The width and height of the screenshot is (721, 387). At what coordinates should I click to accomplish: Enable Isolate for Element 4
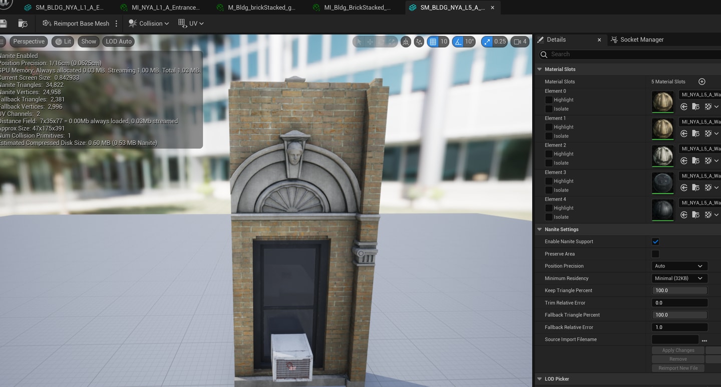[x=549, y=217]
